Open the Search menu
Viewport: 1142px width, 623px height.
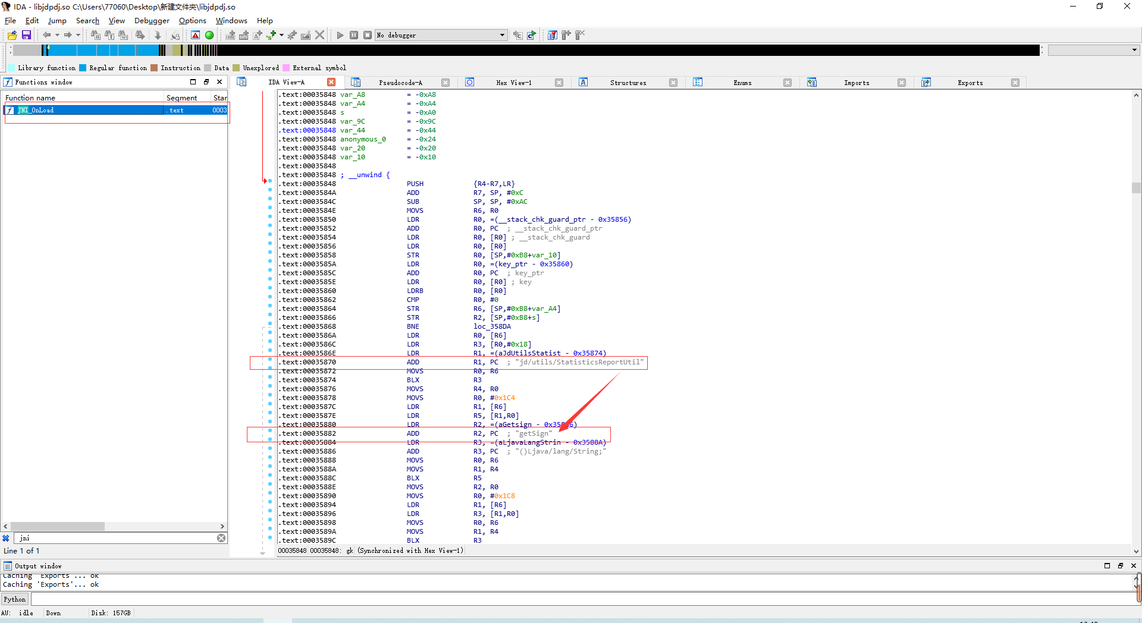point(87,20)
